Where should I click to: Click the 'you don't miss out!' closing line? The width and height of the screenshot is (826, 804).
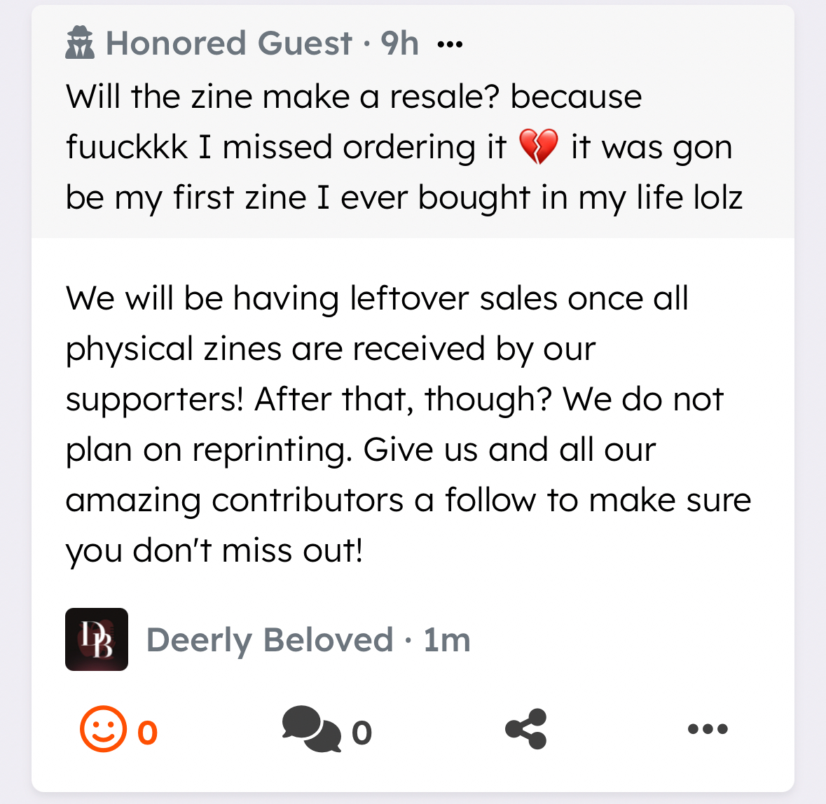(214, 550)
